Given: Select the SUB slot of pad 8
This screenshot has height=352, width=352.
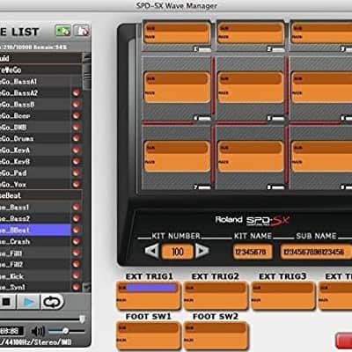Looking at the screenshot, I should coord(250,148).
